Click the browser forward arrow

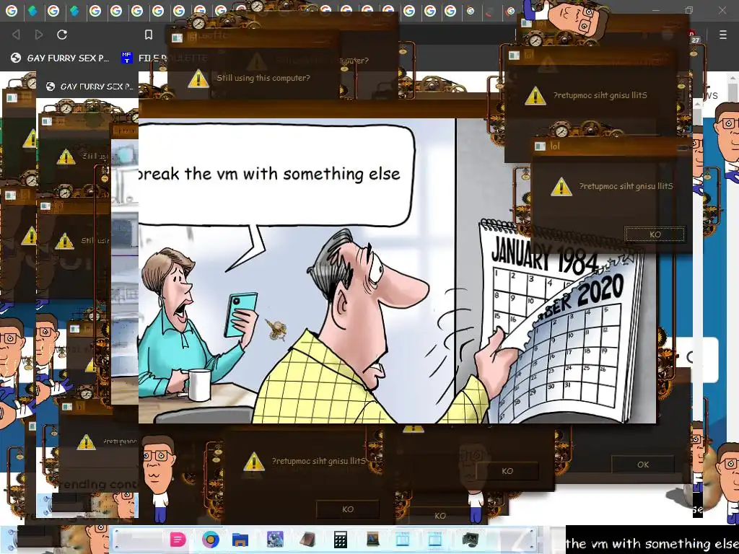click(39, 35)
